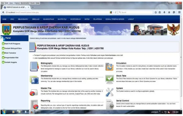The image size is (183, 116).
Task: Open the Master File pie chart icon
Action: (x=34, y=93)
